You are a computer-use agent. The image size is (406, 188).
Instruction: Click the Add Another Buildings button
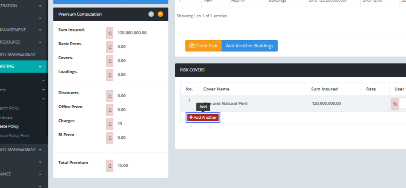coord(249,46)
